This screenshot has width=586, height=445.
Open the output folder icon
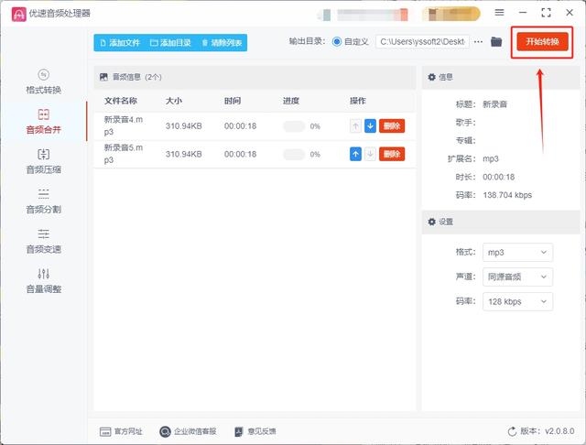[x=496, y=41]
